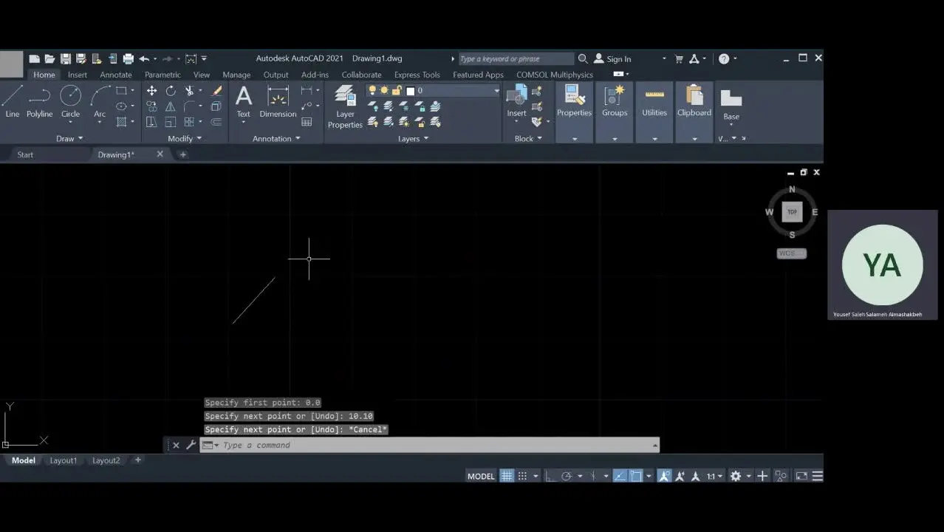The height and width of the screenshot is (532, 944).
Task: Expand the Block panel
Action: coord(528,138)
